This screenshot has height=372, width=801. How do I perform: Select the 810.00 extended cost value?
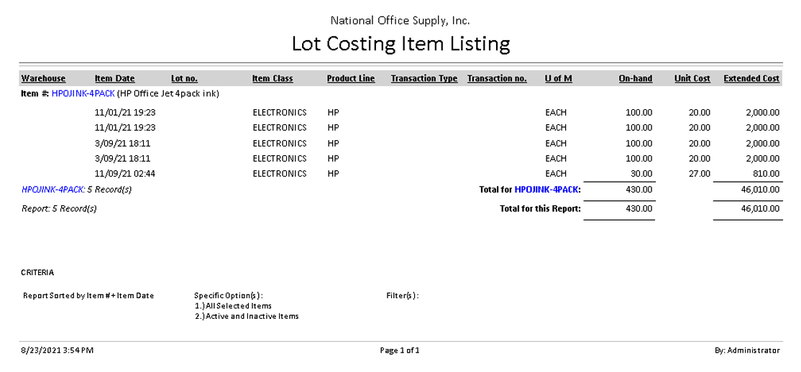(766, 173)
